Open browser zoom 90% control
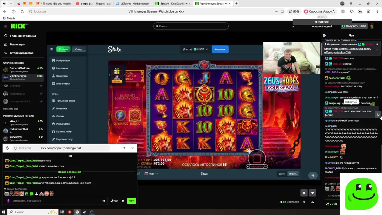 (x=294, y=11)
